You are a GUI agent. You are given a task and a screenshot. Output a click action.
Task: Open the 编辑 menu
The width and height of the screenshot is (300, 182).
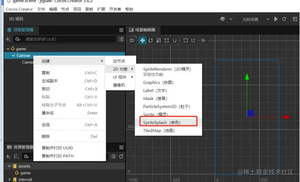[x=53, y=9]
